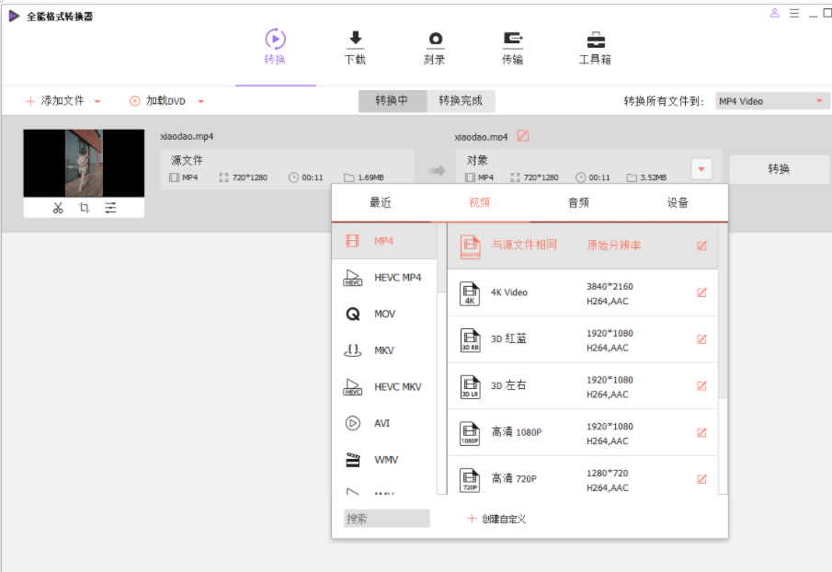Choose WMV format
832x572 pixels.
384,460
